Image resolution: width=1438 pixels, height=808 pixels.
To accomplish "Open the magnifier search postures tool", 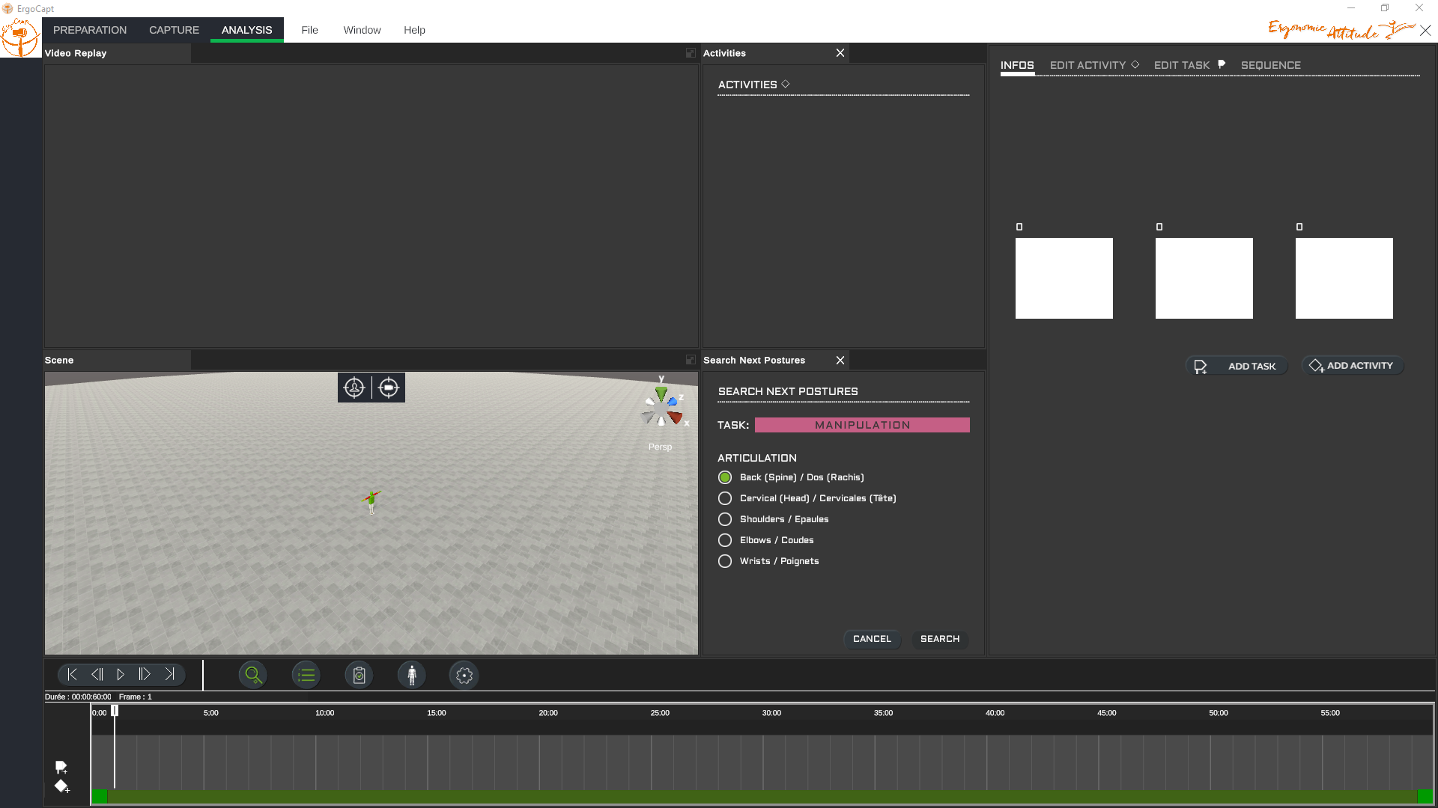I will click(253, 676).
